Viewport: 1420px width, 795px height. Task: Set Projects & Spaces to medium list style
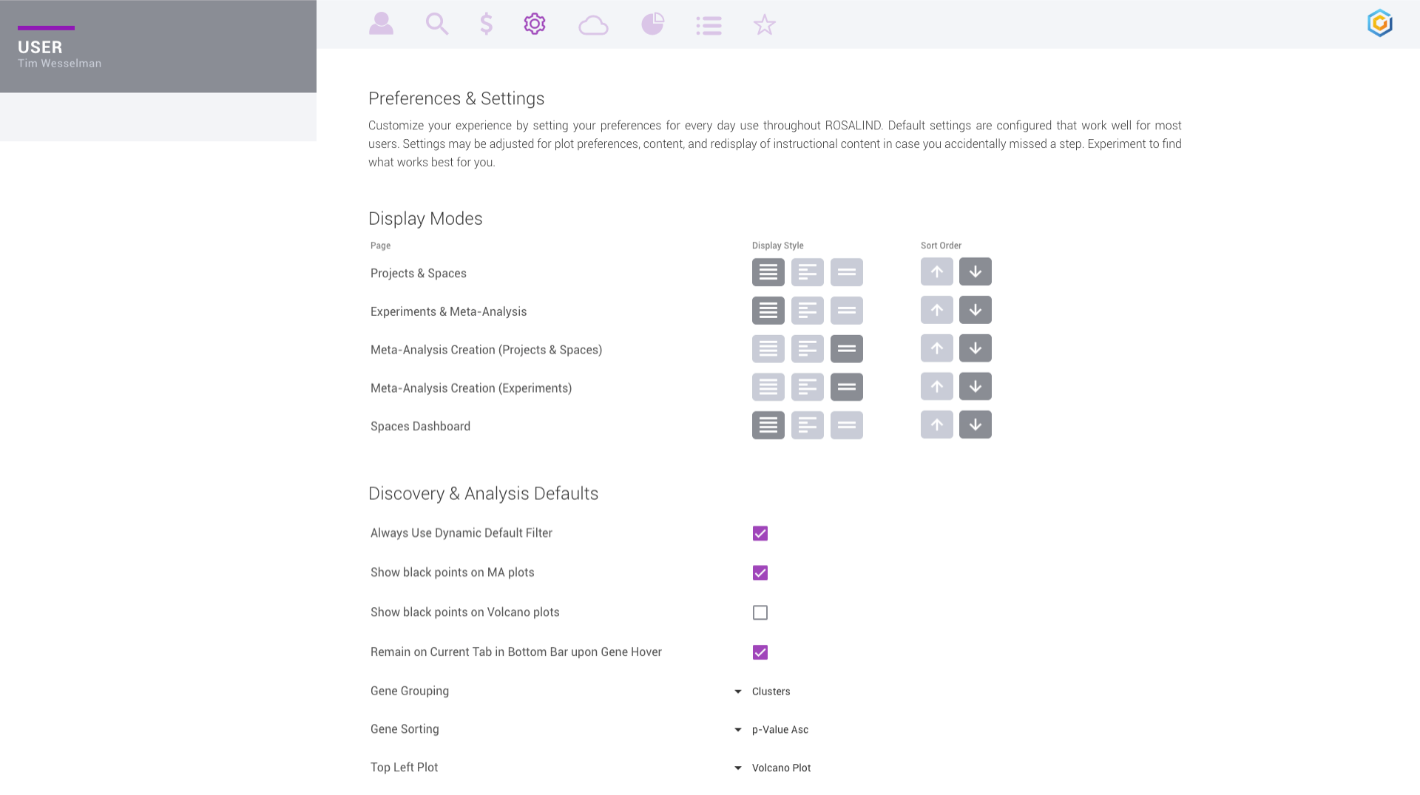808,272
